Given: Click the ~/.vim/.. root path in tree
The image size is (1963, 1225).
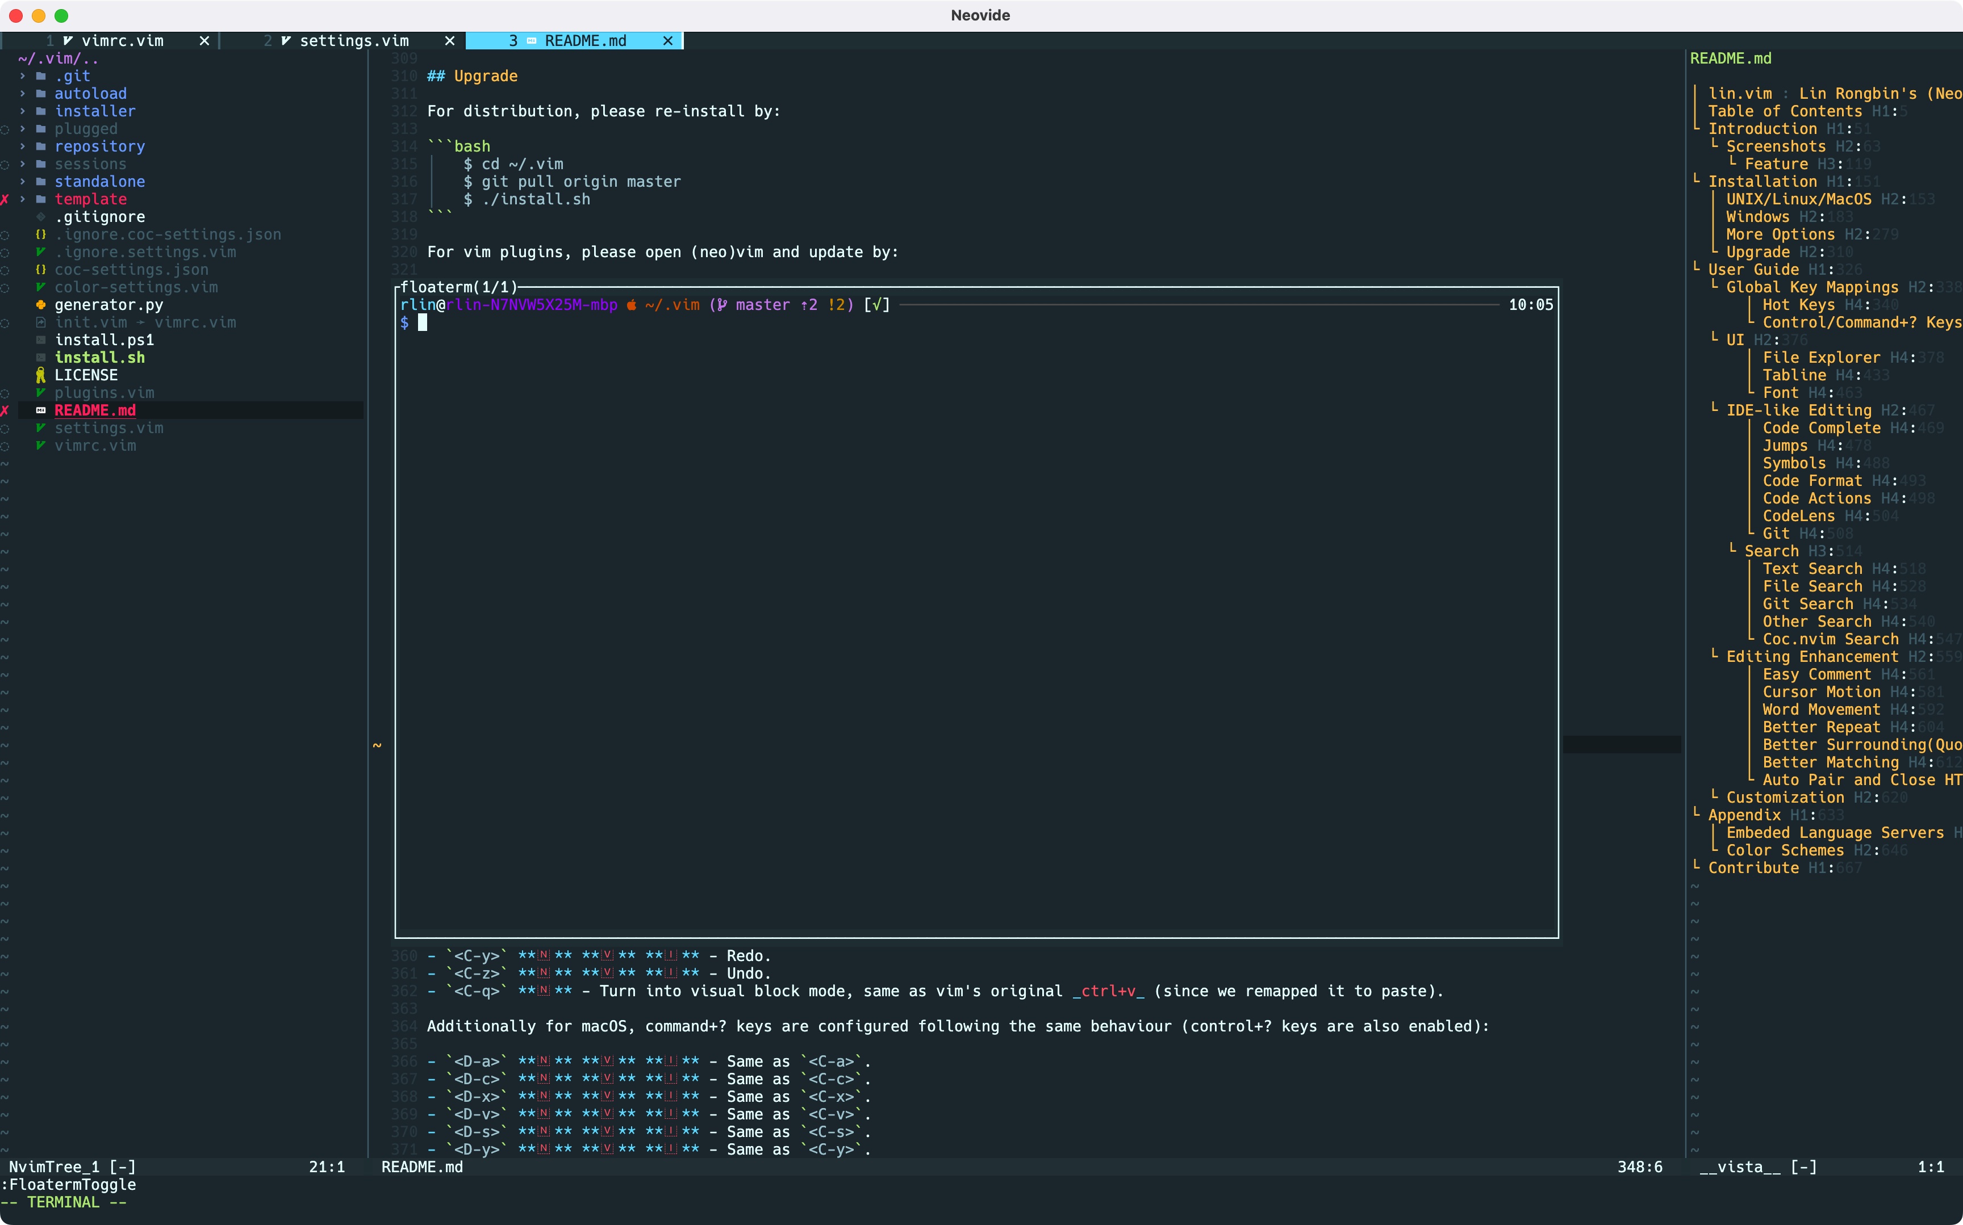Looking at the screenshot, I should tap(59, 58).
